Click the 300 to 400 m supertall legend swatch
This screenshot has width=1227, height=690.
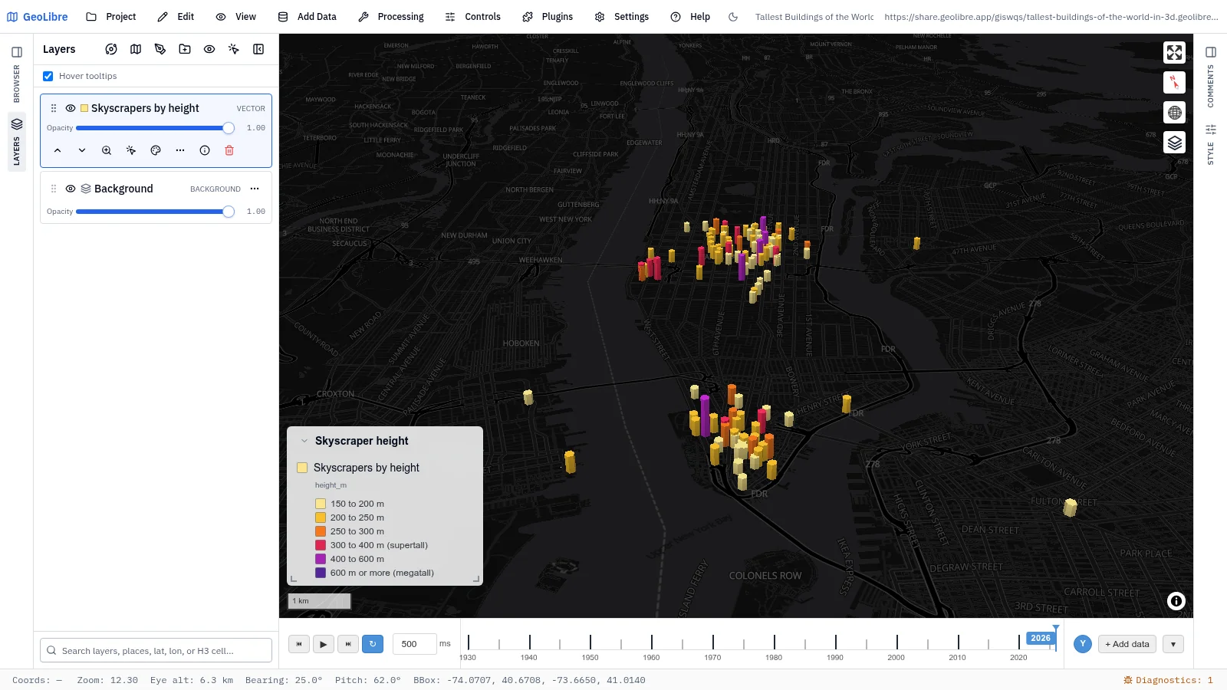[x=321, y=545]
